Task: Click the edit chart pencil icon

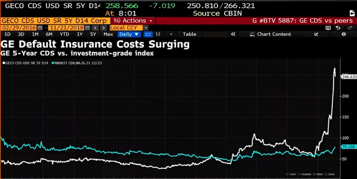Action: click(316, 34)
